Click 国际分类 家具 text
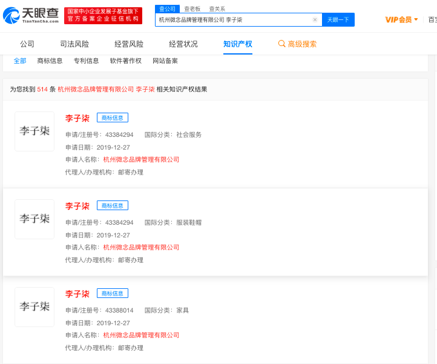This screenshot has height=364, width=437. (x=183, y=311)
